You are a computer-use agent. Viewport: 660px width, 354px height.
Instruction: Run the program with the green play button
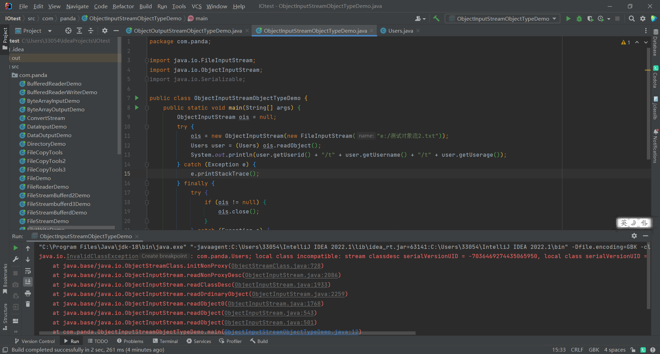coord(568,19)
